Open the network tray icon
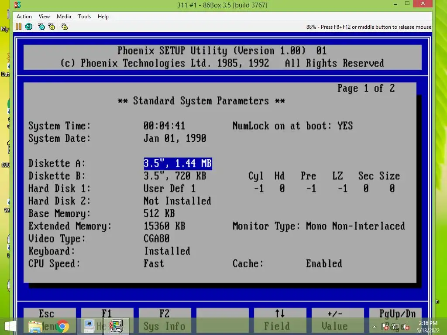Screen dimensions: 447x335 (x=395, y=327)
